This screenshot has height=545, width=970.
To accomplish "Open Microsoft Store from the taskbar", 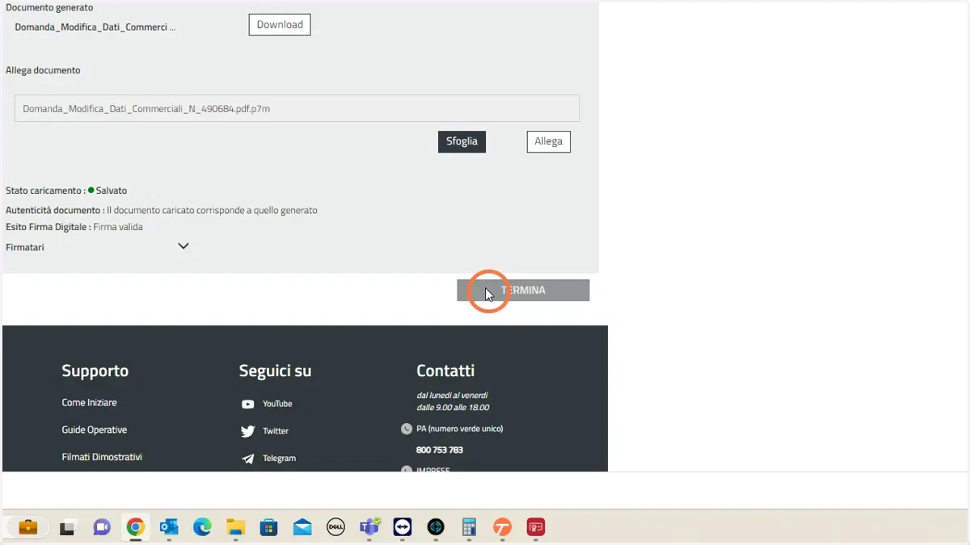I will (x=269, y=527).
